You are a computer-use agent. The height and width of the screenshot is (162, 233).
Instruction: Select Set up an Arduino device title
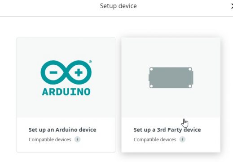pos(62,130)
